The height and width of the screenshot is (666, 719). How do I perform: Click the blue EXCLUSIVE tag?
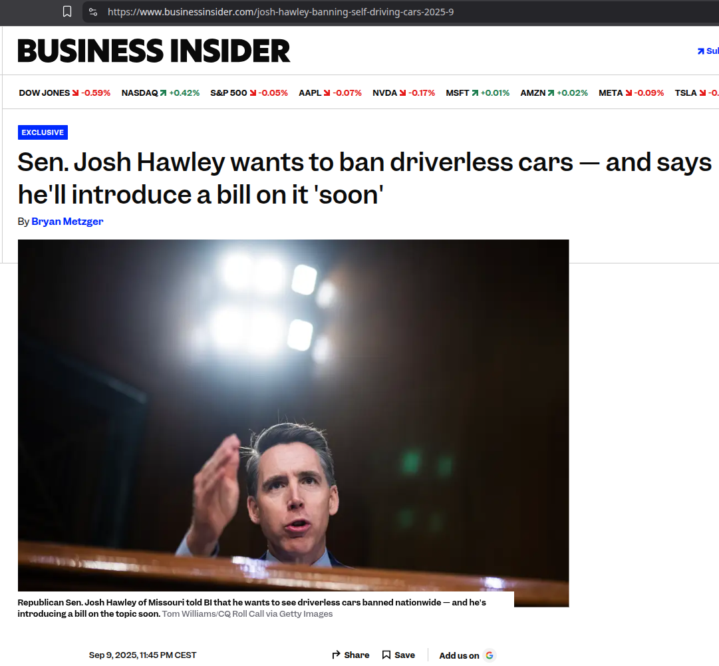(43, 132)
